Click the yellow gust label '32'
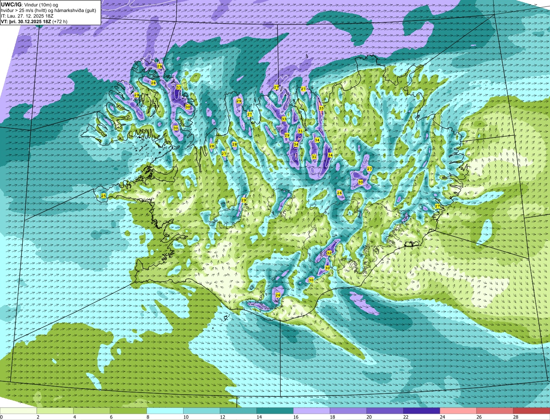The image size is (550, 420). tap(329, 253)
